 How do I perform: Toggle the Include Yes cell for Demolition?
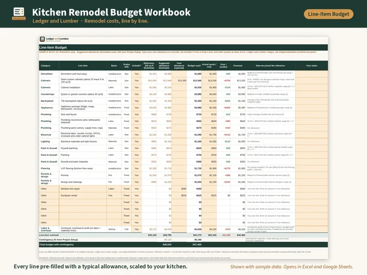tap(136, 74)
